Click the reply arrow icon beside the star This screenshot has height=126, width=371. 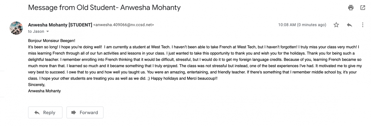coord(350,25)
